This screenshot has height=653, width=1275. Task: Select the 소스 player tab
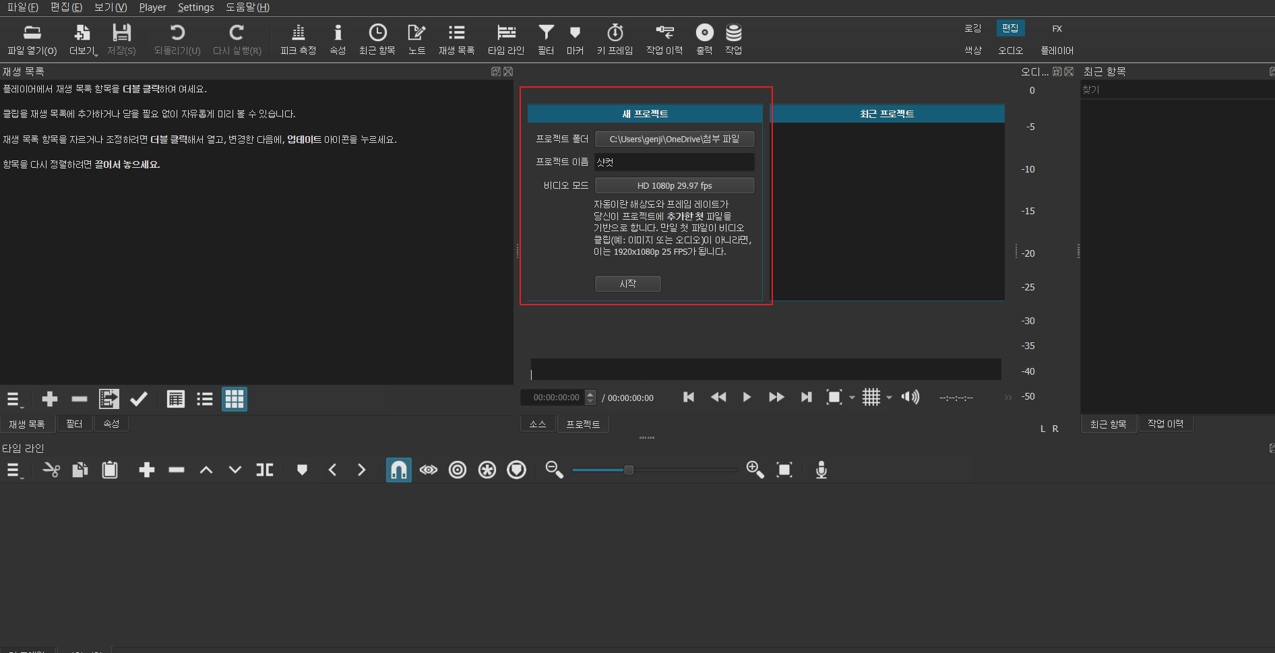point(538,424)
